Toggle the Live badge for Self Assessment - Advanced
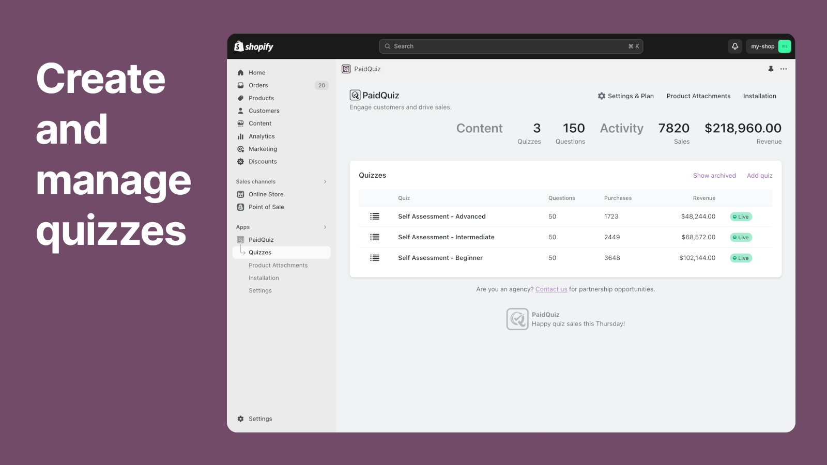This screenshot has height=465, width=827. pos(740,216)
